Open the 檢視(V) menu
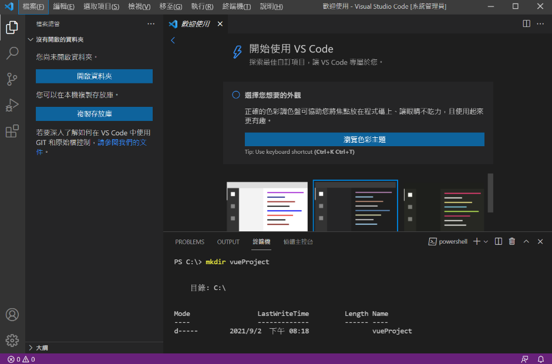Viewport: 552px width, 364px height. click(139, 6)
